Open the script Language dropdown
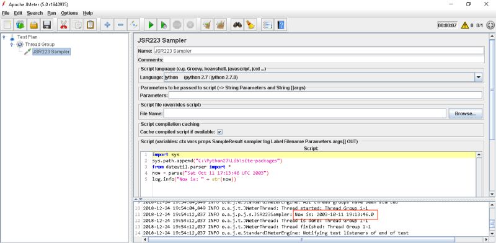Screen dimensions: 496x243 click(478, 77)
